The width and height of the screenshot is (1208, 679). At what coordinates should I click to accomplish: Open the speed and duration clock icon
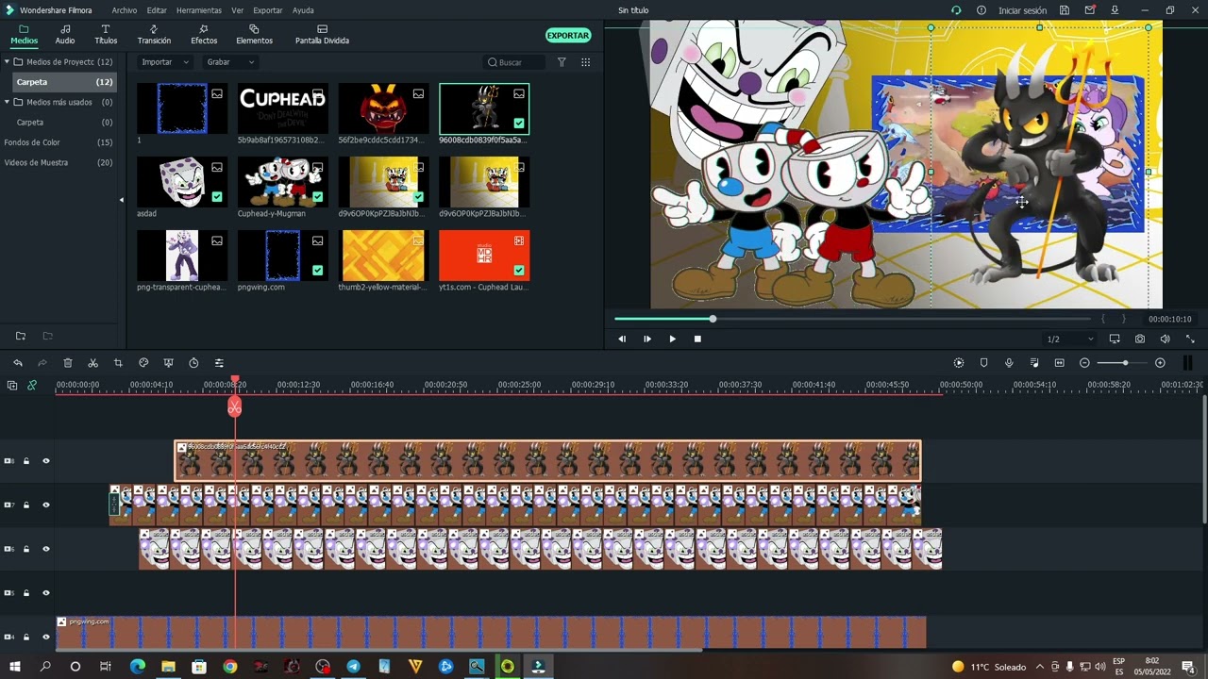click(x=193, y=363)
